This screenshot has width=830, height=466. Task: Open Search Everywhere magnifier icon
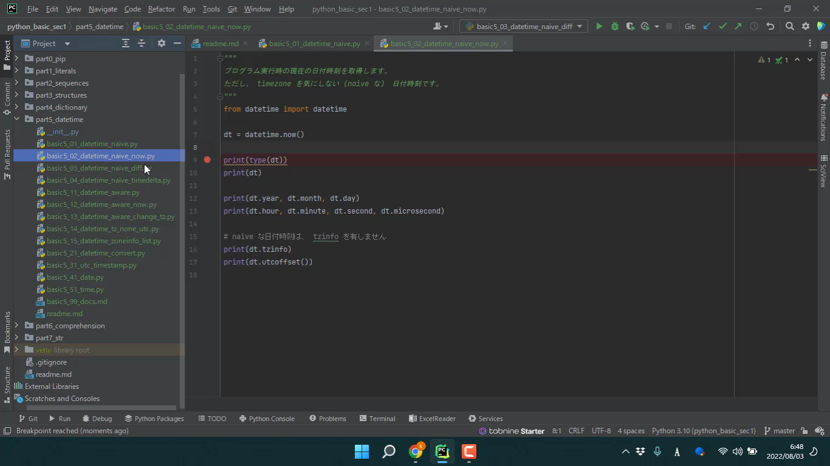point(789,26)
